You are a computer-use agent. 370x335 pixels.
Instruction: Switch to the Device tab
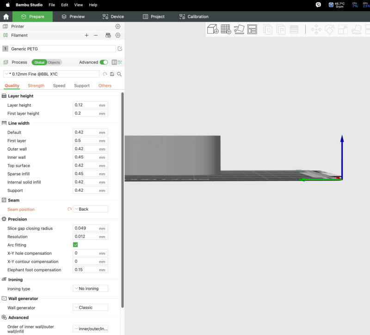(x=113, y=17)
